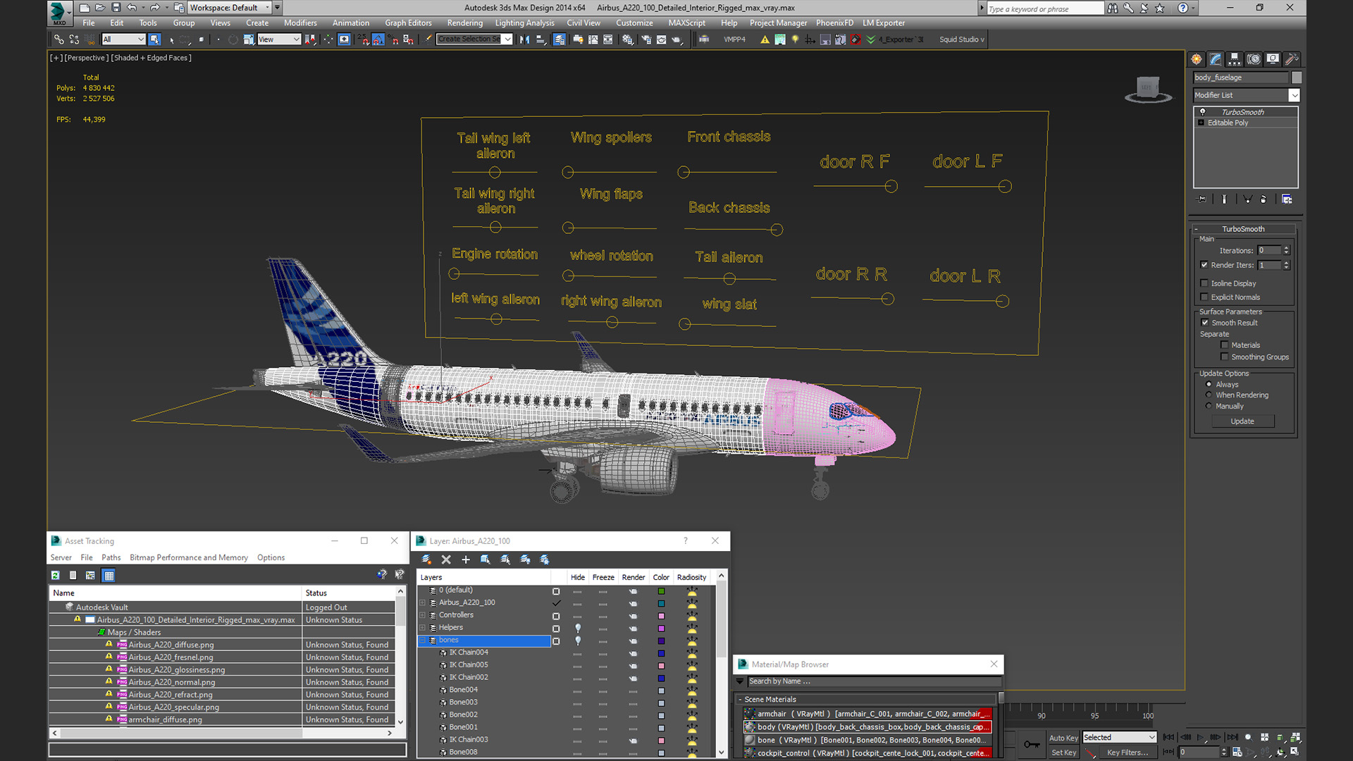The image size is (1353, 761).
Task: Click the Auto Key button
Action: click(x=1063, y=738)
